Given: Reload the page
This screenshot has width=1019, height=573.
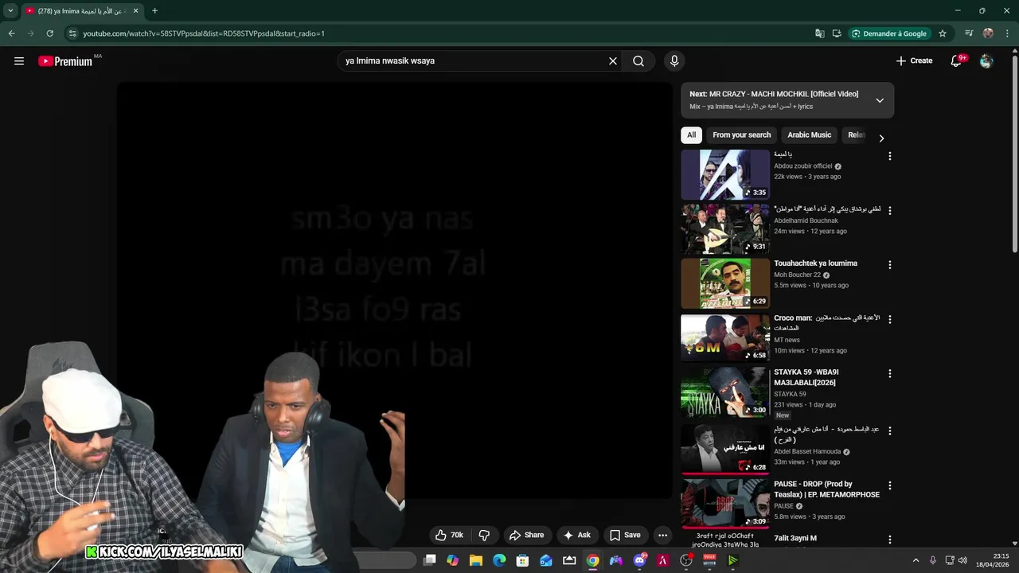Looking at the screenshot, I should point(49,33).
